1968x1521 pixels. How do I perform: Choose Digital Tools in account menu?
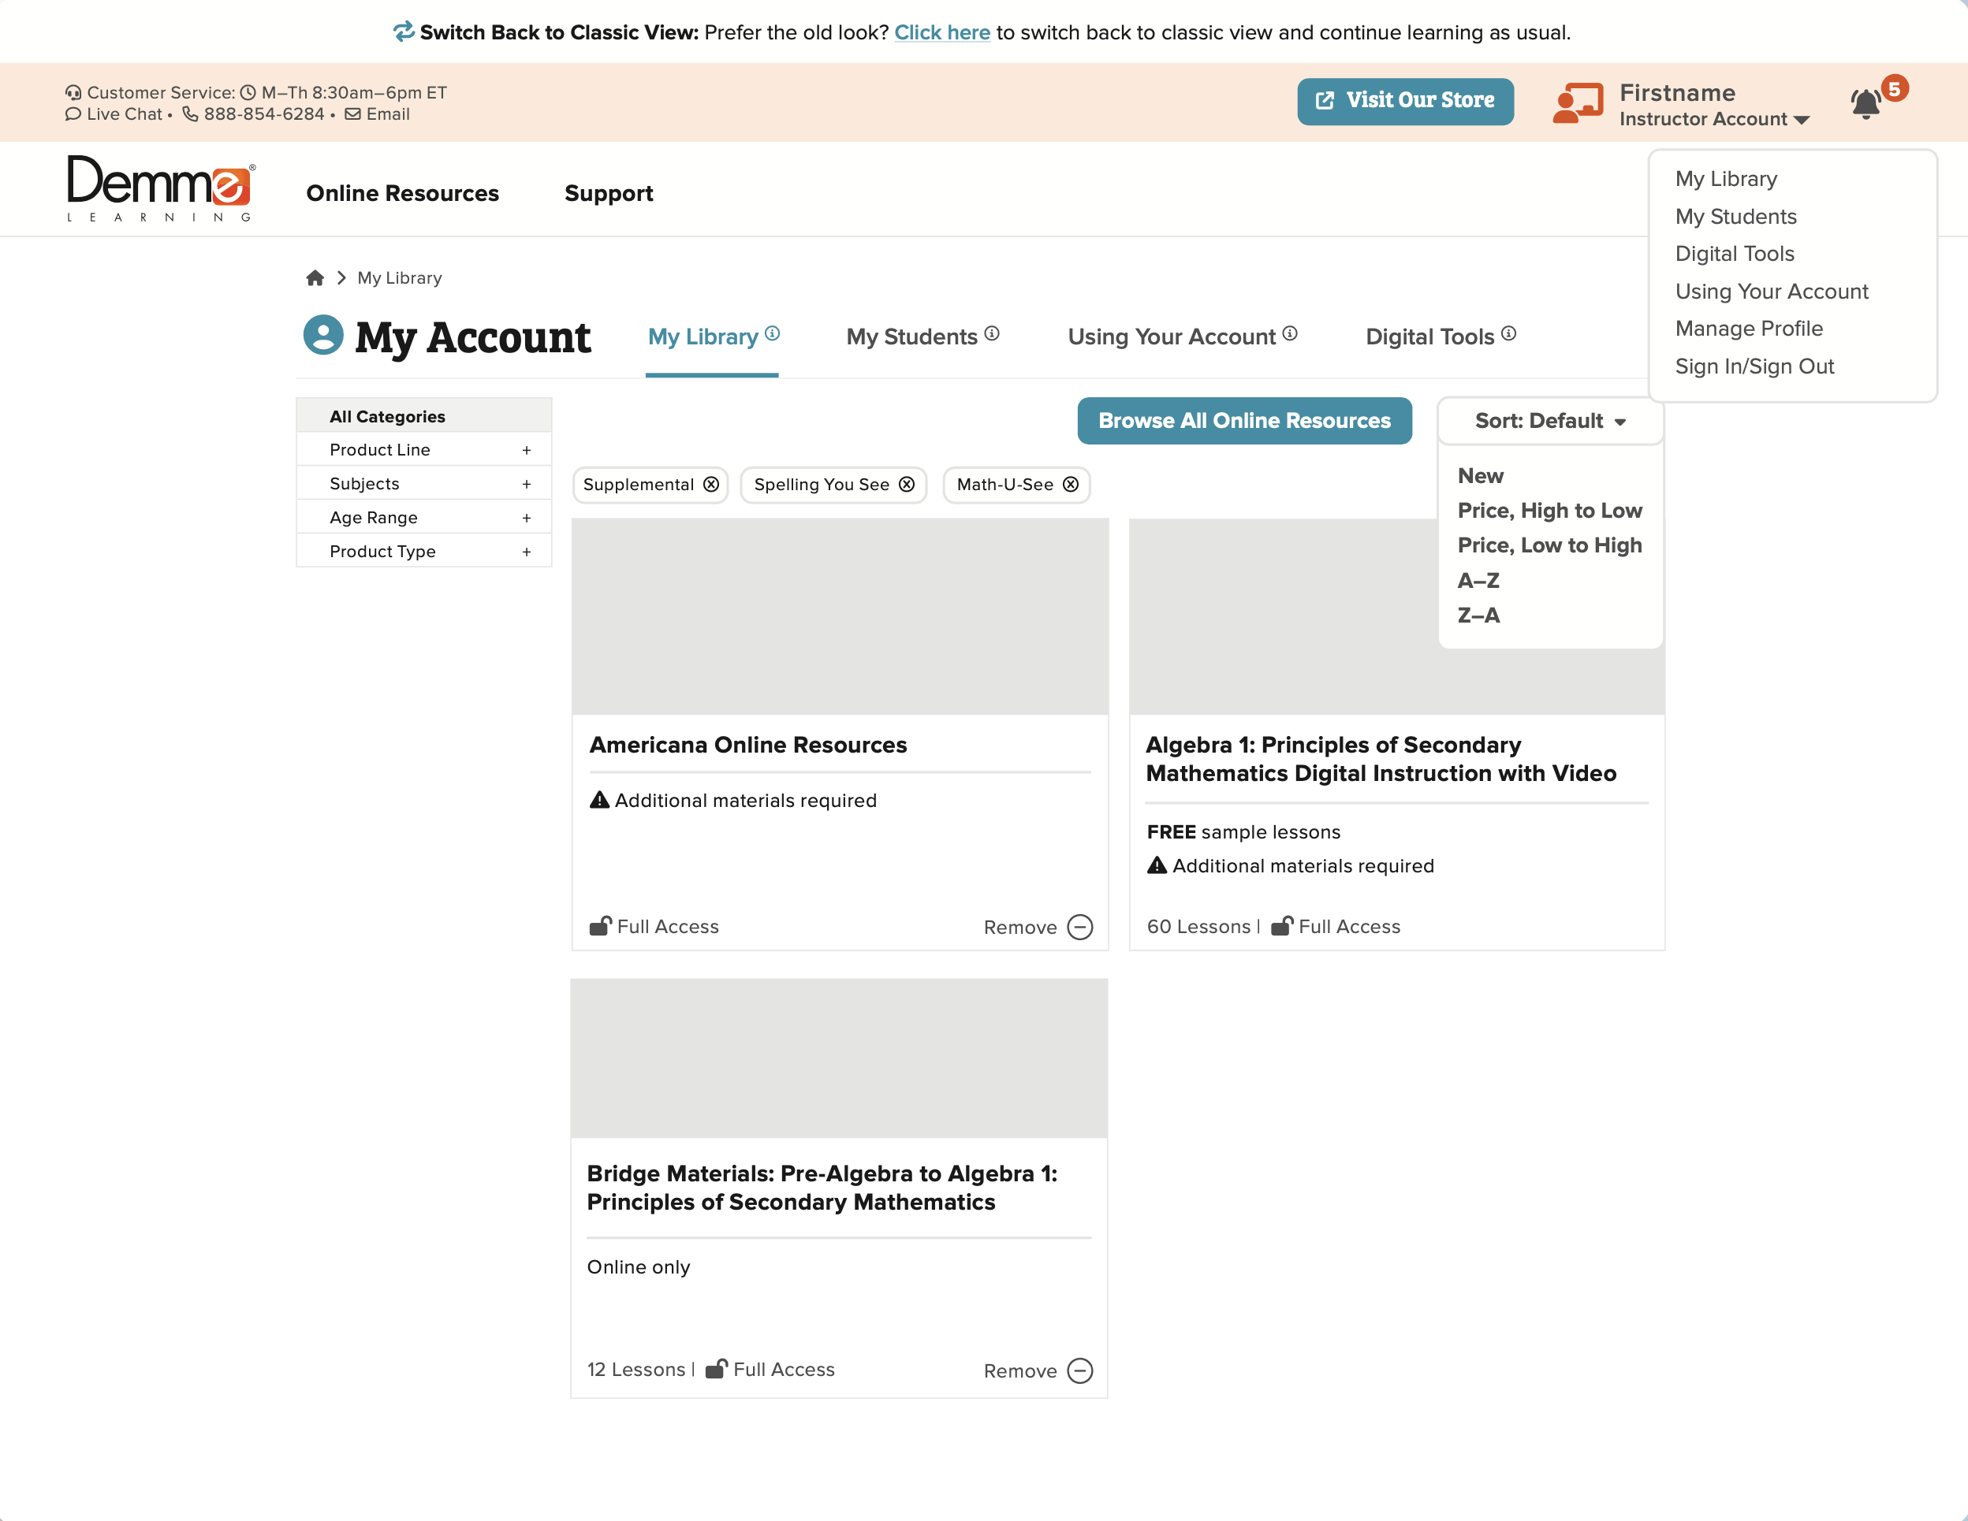coord(1735,253)
